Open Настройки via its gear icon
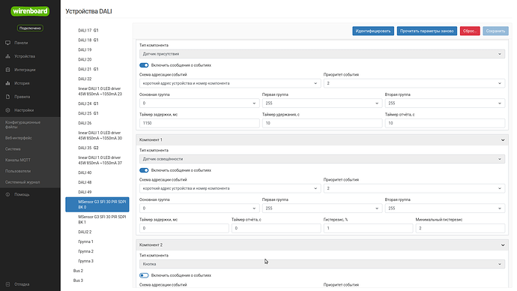The width and height of the screenshot is (517, 291). [8, 110]
